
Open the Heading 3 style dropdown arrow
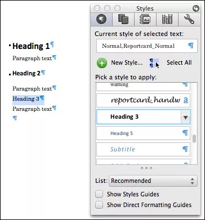pyautogui.click(x=186, y=117)
